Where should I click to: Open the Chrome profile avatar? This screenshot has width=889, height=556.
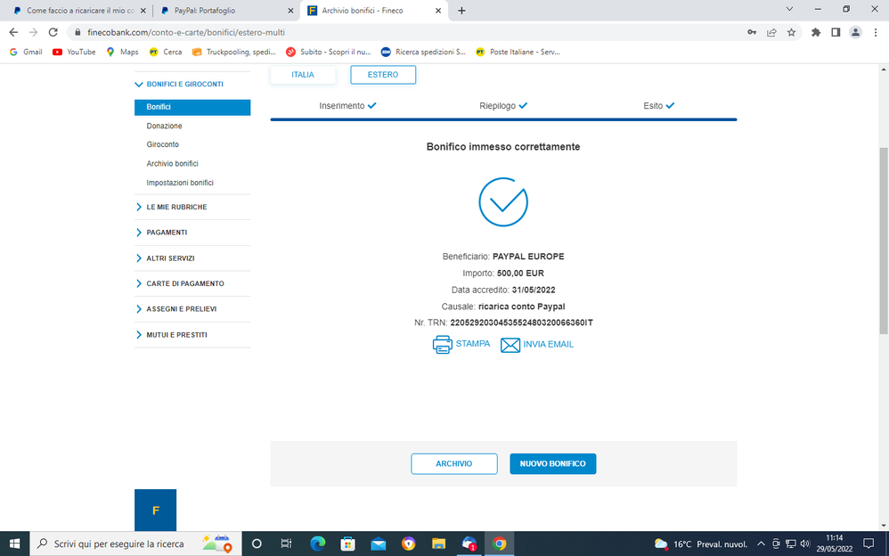[x=855, y=32]
